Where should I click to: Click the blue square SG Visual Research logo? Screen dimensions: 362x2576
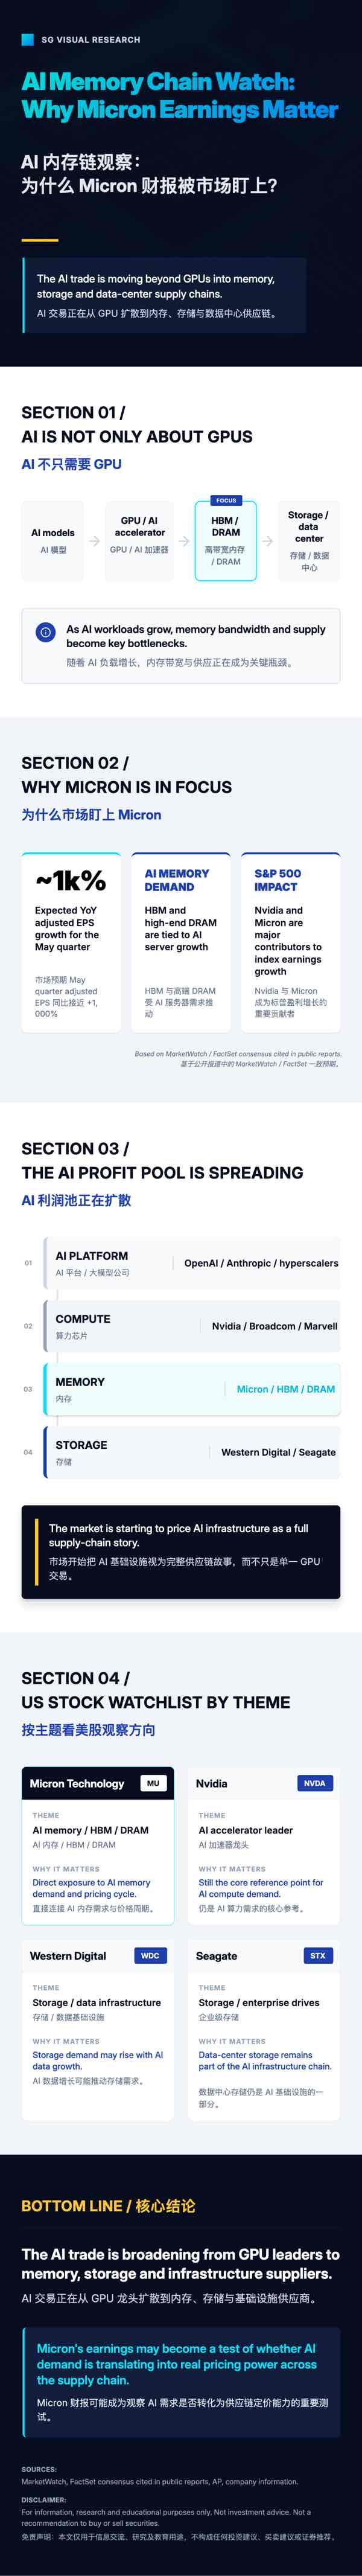coord(28,40)
